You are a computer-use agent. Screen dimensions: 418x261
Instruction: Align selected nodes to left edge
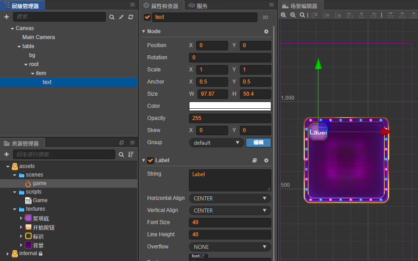350,15
